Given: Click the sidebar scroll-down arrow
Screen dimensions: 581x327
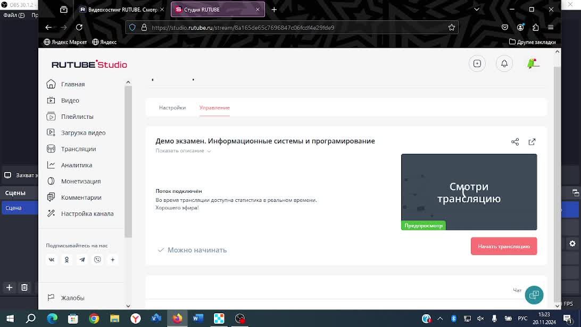Looking at the screenshot, I should pos(128,306).
